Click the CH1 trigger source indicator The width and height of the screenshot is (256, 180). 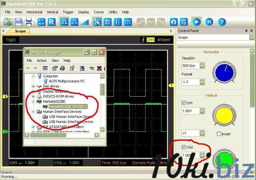(150, 40)
